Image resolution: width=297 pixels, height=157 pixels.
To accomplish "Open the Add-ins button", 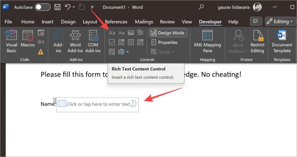I will 58,41.
